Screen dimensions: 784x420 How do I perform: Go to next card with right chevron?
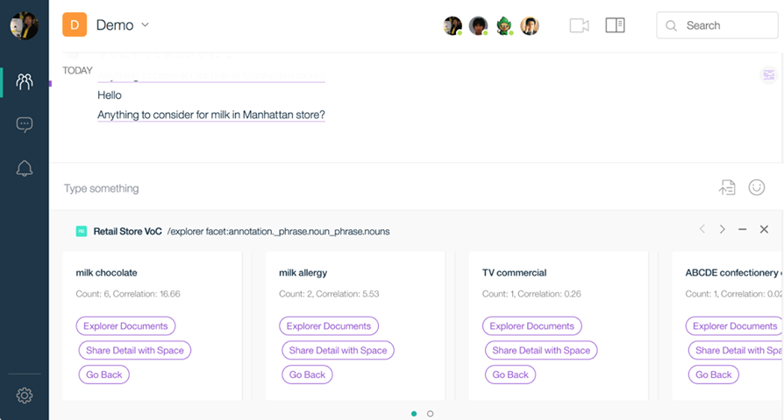click(723, 229)
